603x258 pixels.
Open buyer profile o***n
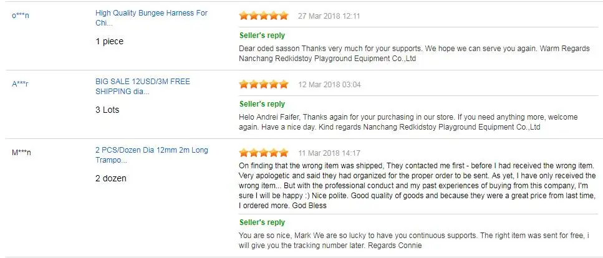[21, 15]
